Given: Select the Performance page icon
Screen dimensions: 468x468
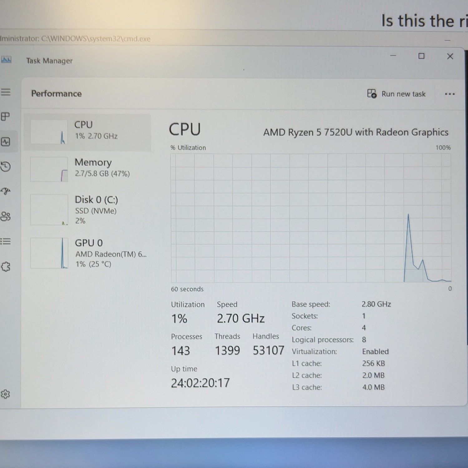Looking at the screenshot, I should pyautogui.click(x=6, y=142).
